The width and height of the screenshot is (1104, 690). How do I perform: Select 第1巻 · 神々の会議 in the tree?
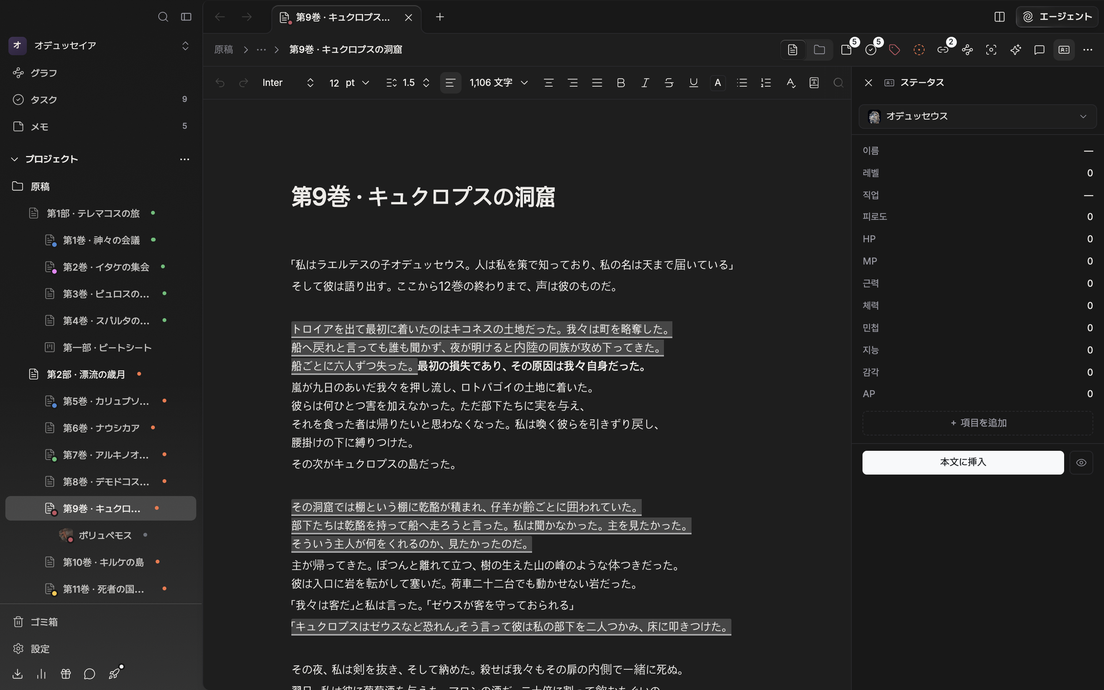pyautogui.click(x=101, y=240)
